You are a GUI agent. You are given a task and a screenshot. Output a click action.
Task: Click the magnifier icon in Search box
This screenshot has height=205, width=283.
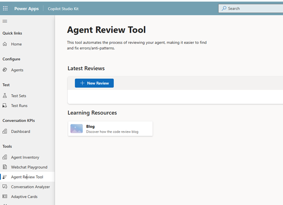pos(224,8)
